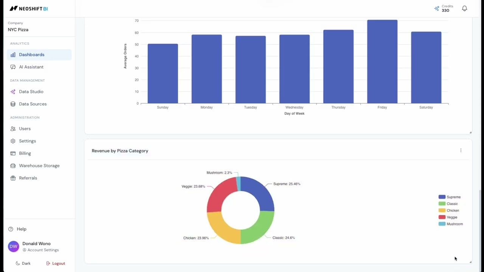Click the Mushroom legend color swatch

click(x=442, y=224)
